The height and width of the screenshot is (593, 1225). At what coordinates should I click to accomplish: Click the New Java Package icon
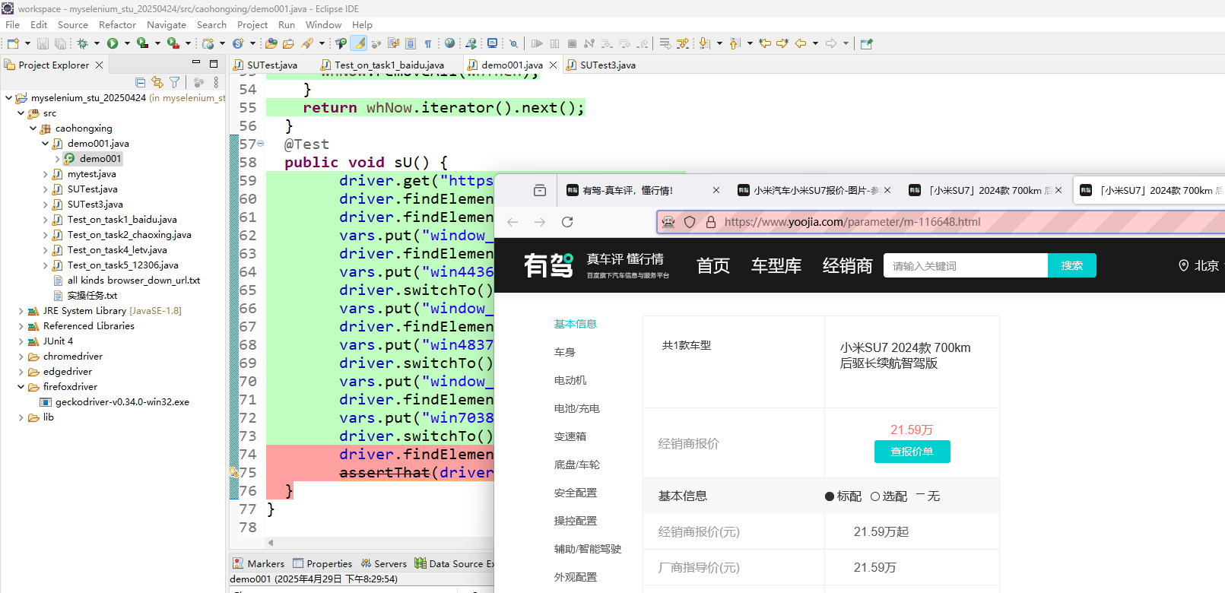click(x=208, y=43)
